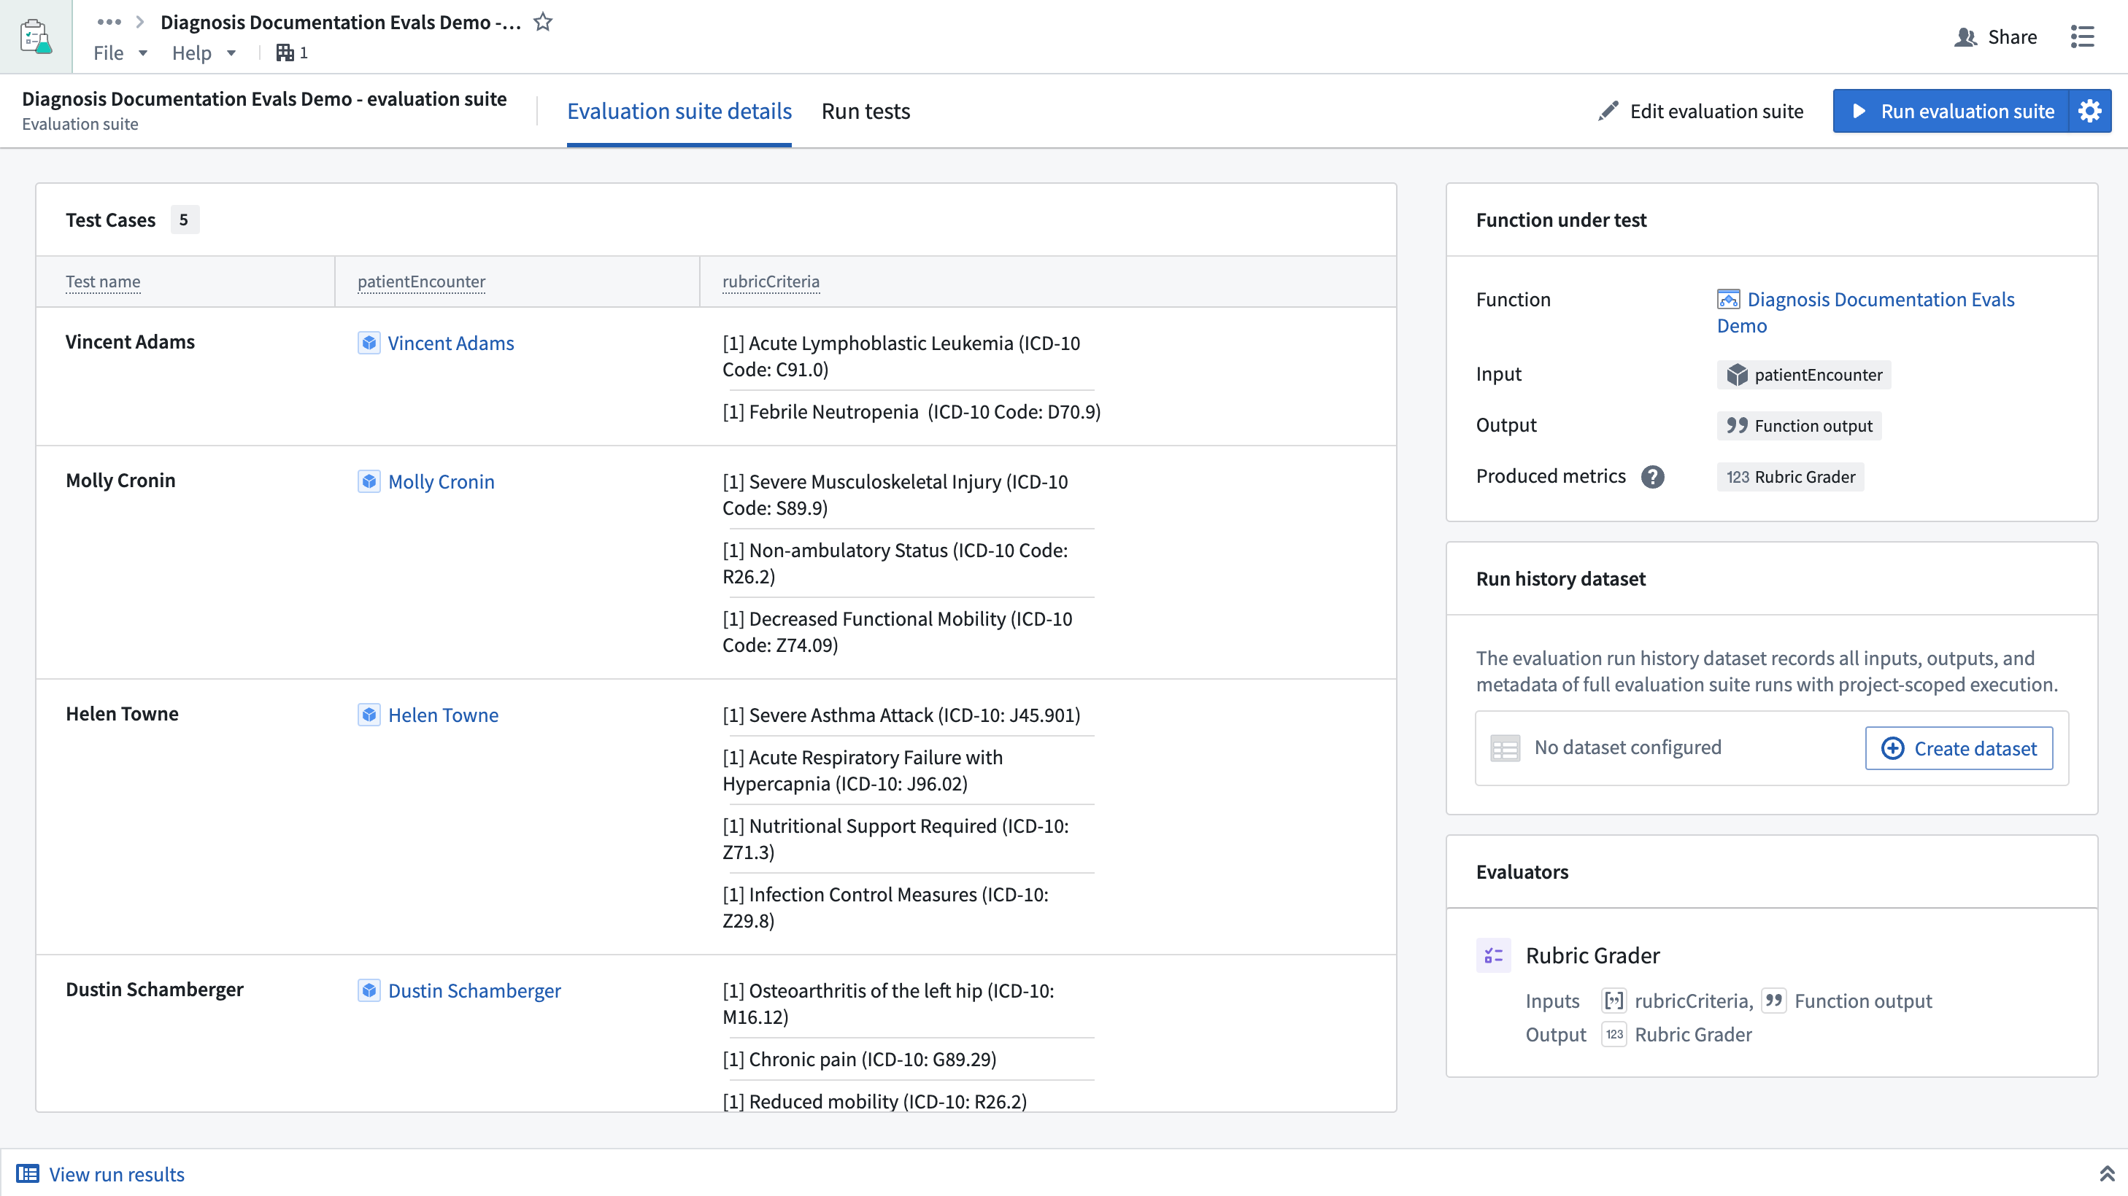Click the Dustin Schamberger object icon
The height and width of the screenshot is (1196, 2128).
tap(369, 990)
